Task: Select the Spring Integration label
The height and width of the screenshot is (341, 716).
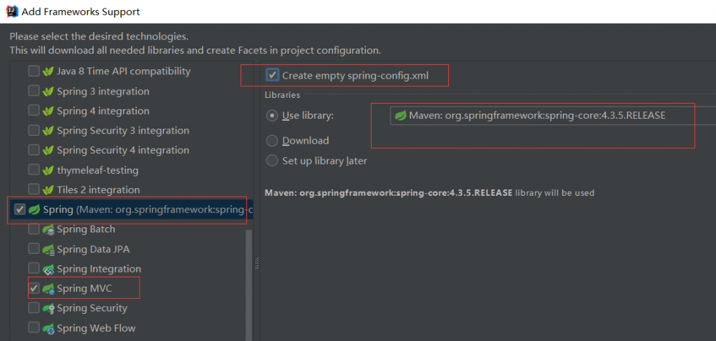Action: (99, 269)
